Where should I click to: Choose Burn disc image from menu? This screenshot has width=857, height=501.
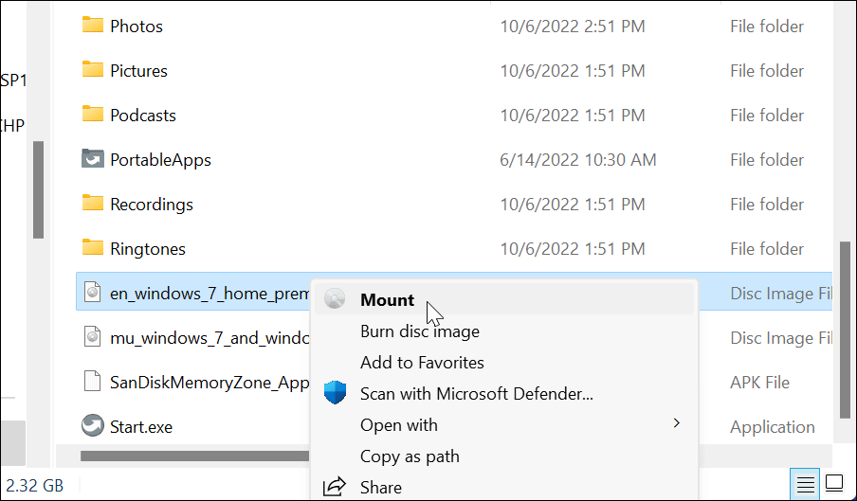pyautogui.click(x=419, y=331)
